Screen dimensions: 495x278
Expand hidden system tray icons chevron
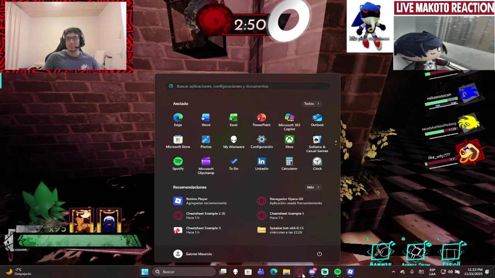[393, 272]
